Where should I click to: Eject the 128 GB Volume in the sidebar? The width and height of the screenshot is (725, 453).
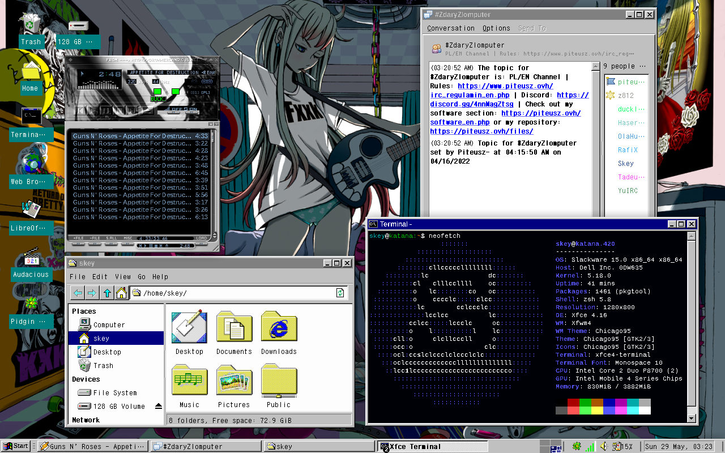click(x=158, y=406)
